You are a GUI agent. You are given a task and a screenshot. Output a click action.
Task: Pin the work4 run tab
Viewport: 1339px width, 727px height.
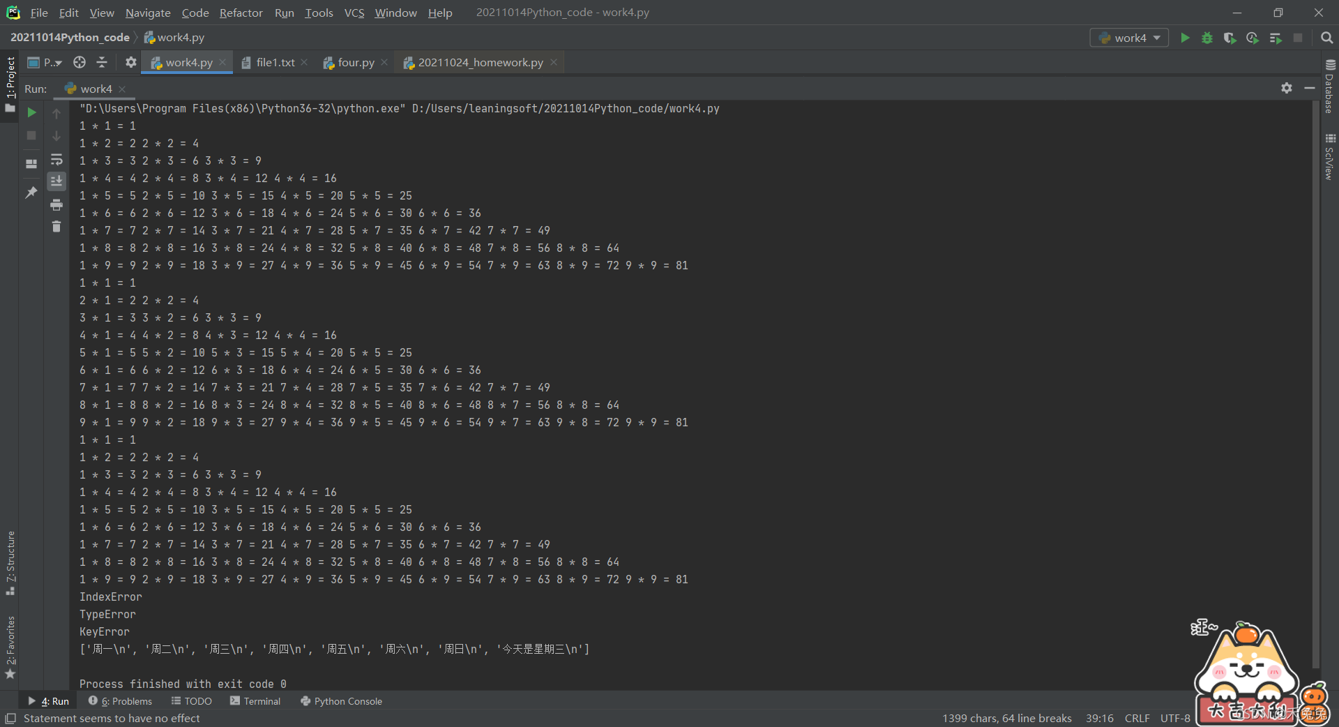(31, 193)
